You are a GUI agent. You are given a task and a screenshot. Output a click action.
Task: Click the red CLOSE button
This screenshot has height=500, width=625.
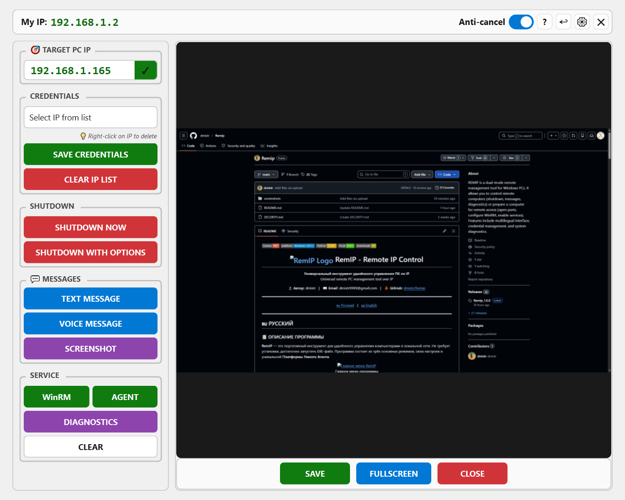(x=472, y=474)
